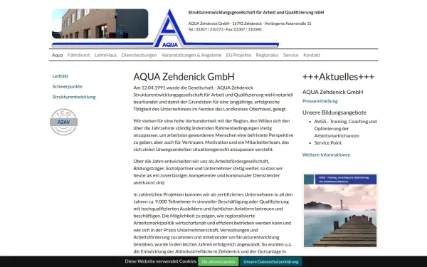Open the Aqua menu item
Image resolution: width=427 pixels, height=267 pixels.
pos(57,55)
